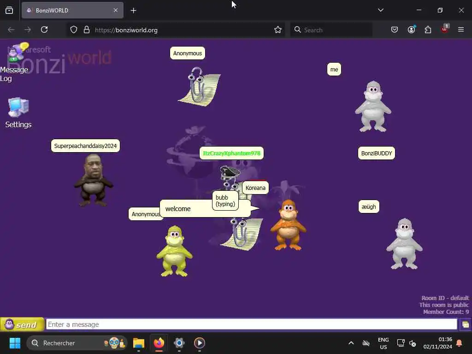This screenshot has height=354, width=472.
Task: Expand the list all tabs chevron
Action: coord(380,10)
